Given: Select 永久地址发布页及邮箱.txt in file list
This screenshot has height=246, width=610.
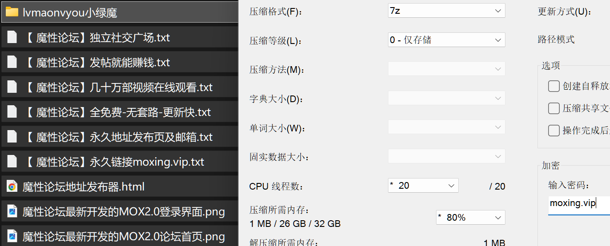Looking at the screenshot, I should pos(119,137).
